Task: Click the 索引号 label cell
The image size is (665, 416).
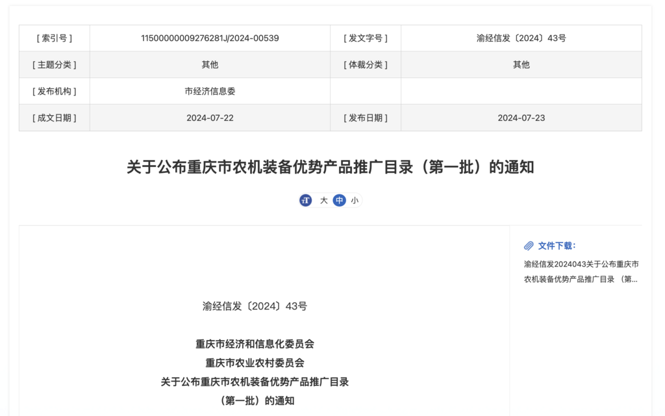Action: pos(55,38)
